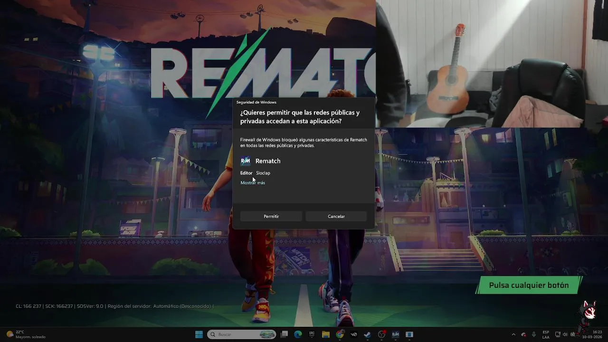Click the Buscar taskbar search field
This screenshot has height=342, width=608.
pyautogui.click(x=242, y=334)
